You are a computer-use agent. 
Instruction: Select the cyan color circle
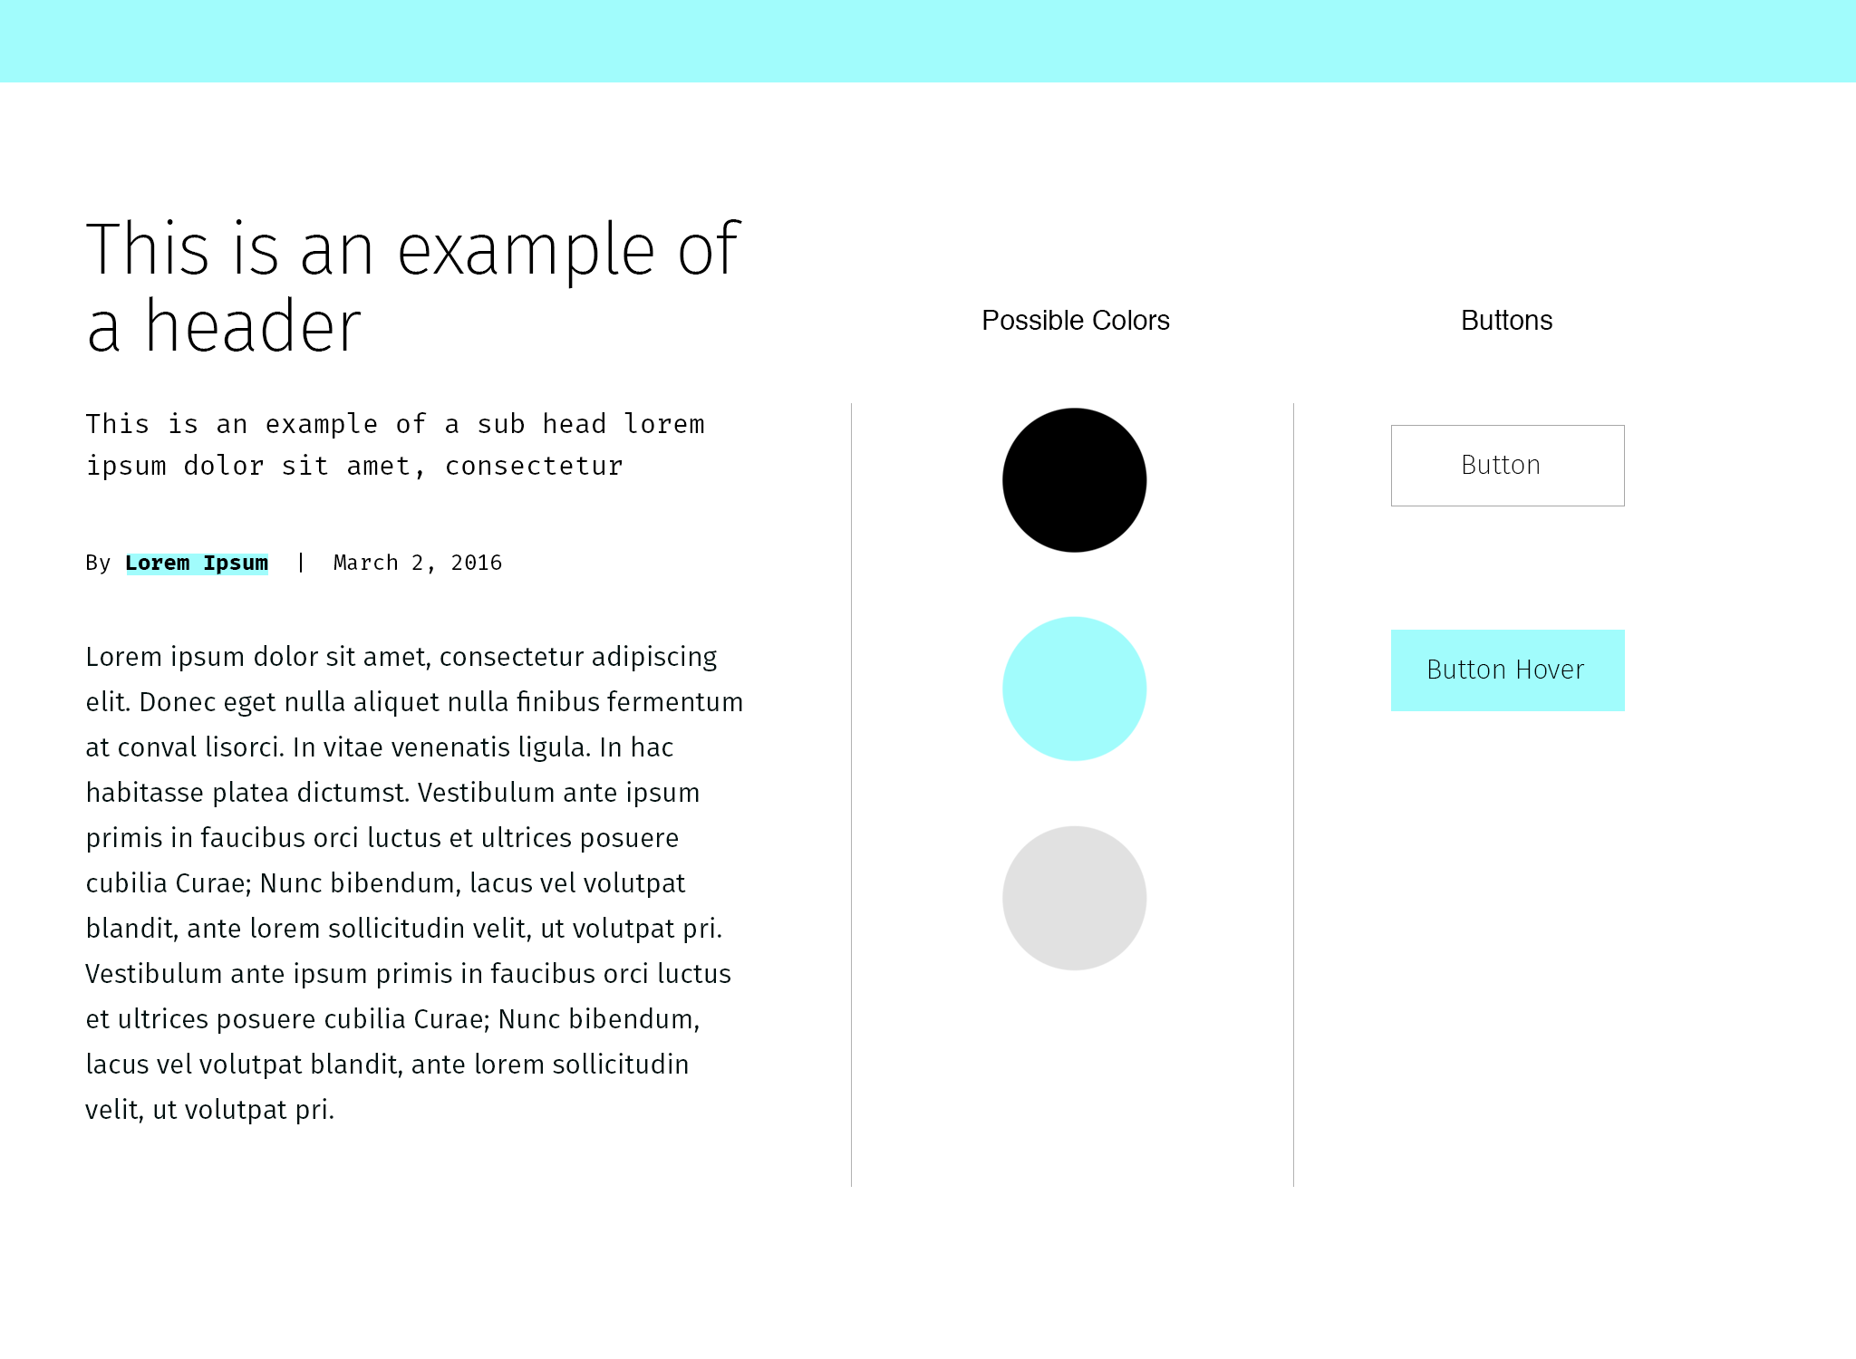[x=1074, y=689]
